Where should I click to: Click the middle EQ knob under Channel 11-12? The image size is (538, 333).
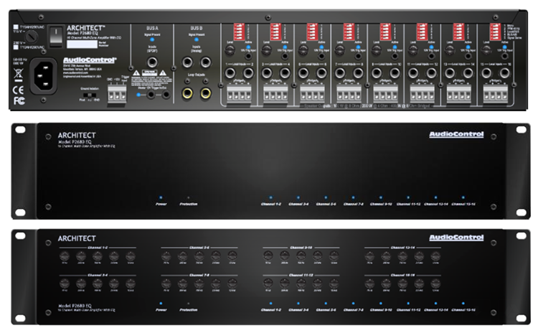point(301,283)
